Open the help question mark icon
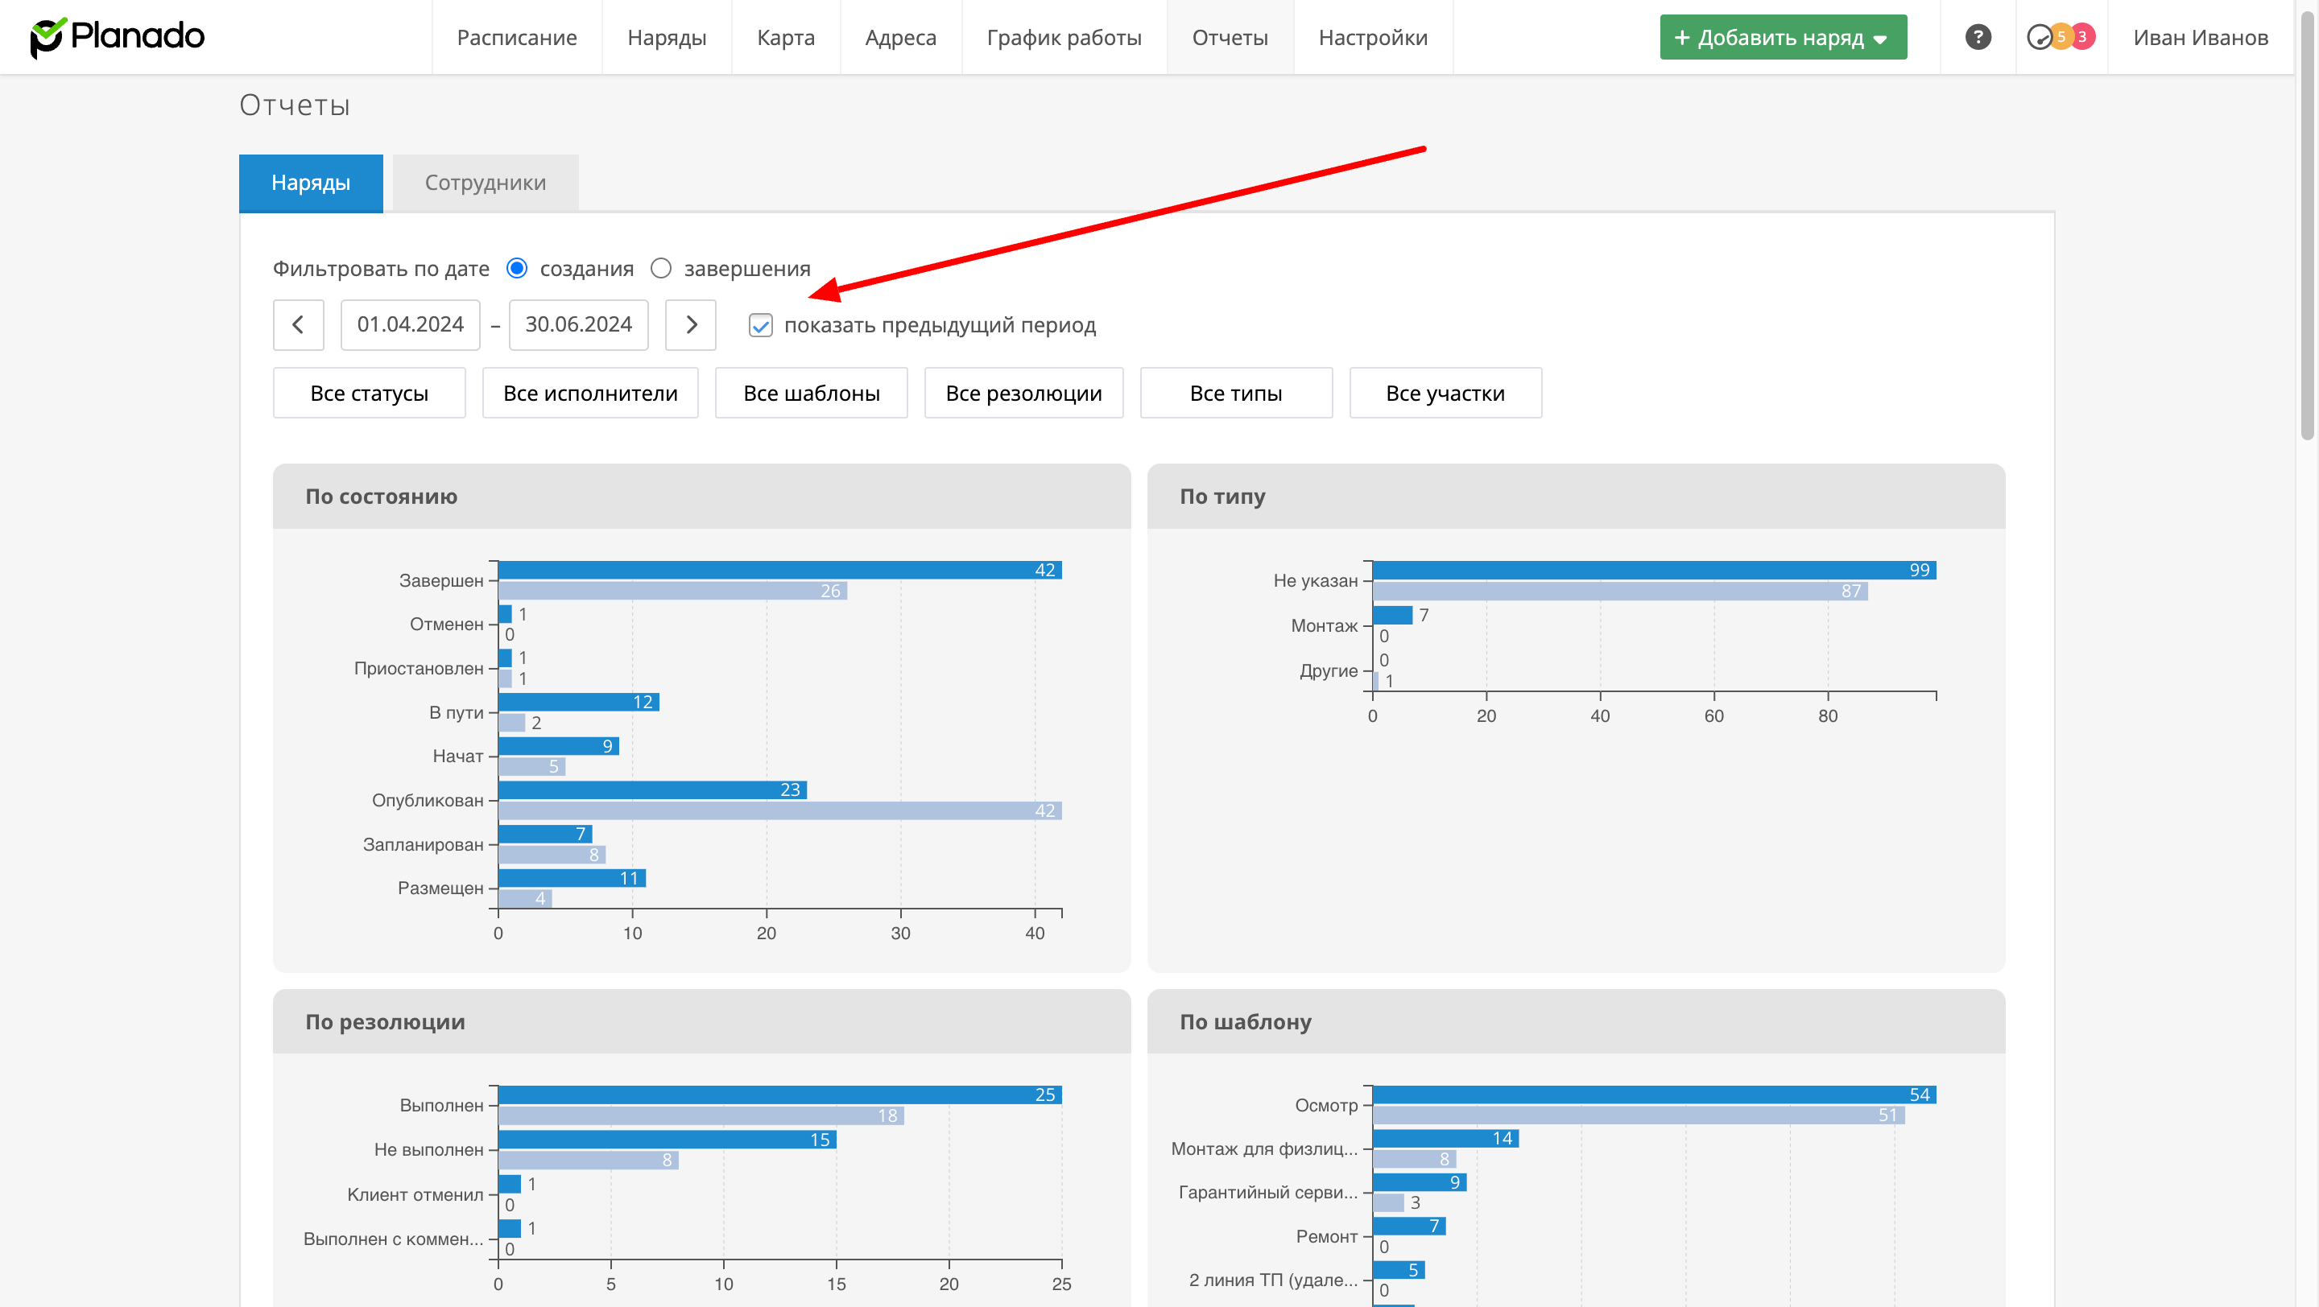 (1977, 37)
